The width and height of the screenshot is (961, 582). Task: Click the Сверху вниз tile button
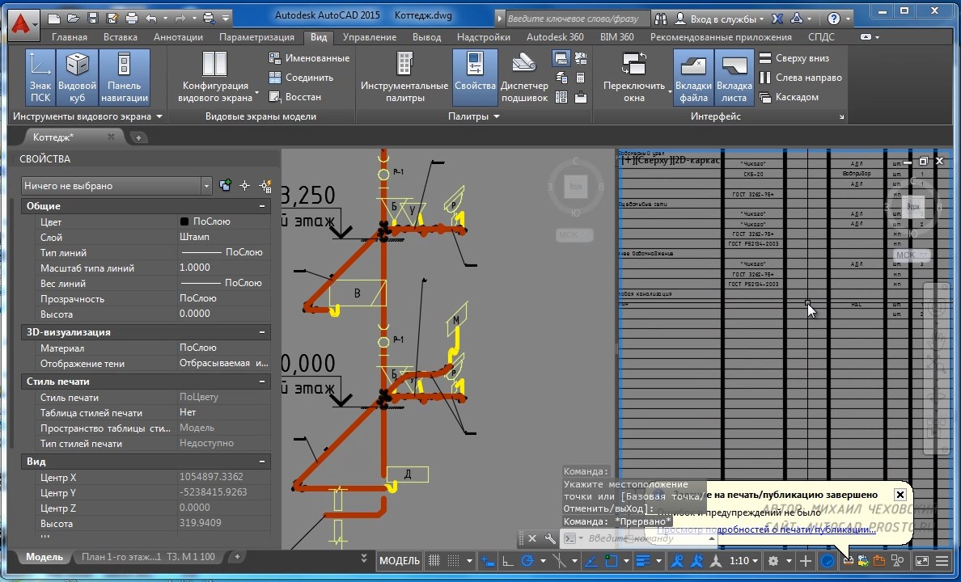point(794,58)
